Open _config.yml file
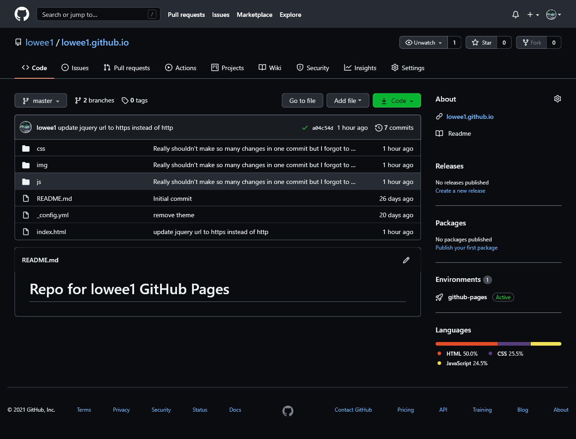The image size is (576, 439). click(x=52, y=215)
